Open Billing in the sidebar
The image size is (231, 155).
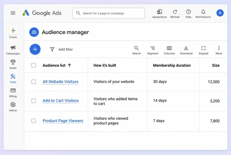click(x=13, y=93)
